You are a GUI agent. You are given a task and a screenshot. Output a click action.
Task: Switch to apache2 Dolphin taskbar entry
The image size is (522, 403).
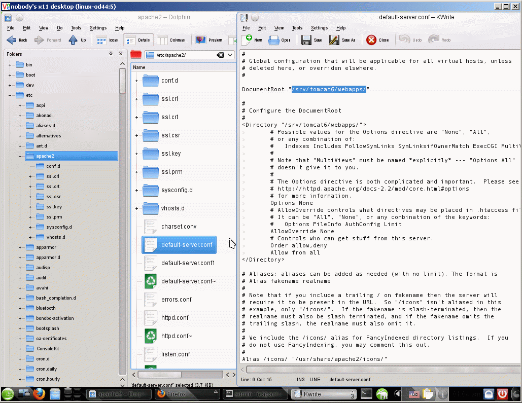coord(119,394)
